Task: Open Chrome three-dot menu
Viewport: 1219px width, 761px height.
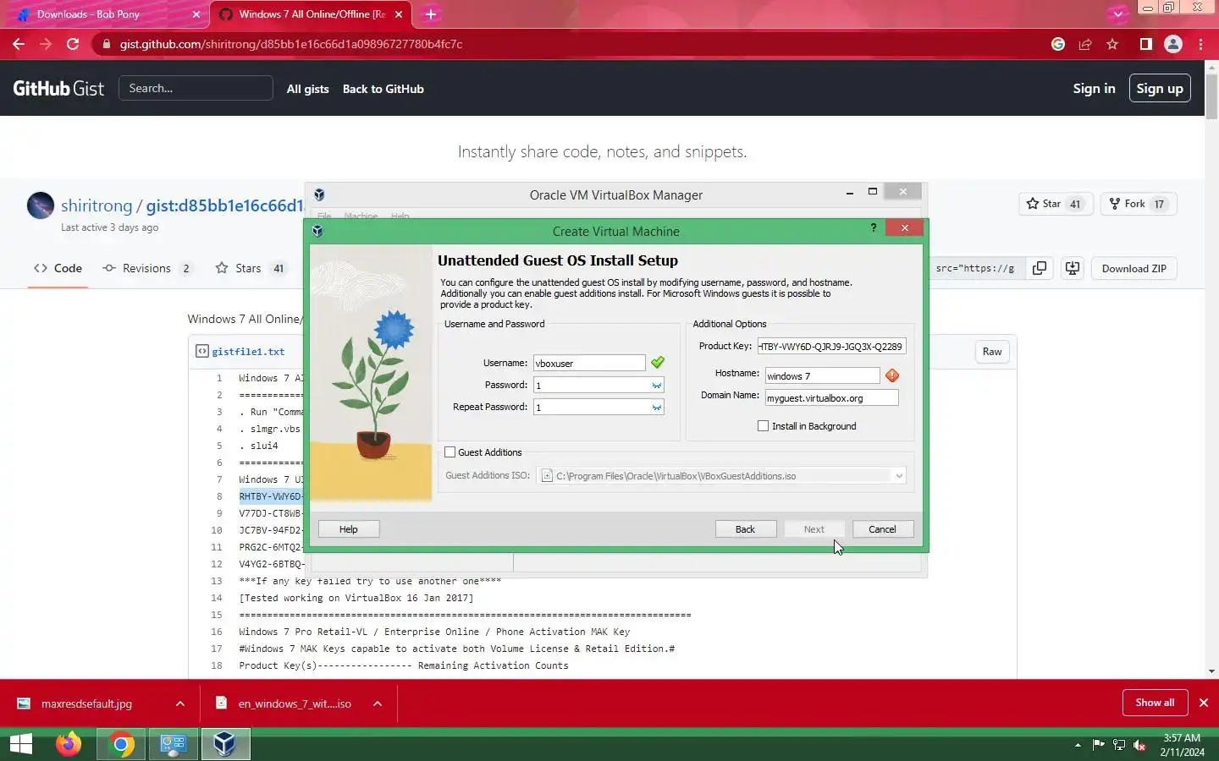Action: [x=1200, y=44]
